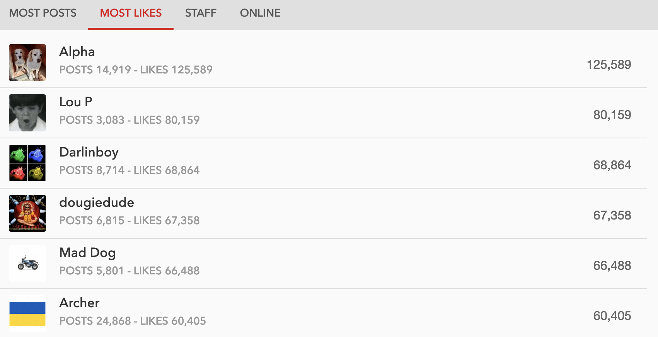
Task: Open Mad Dog's motorcycle avatar
Action: point(27,264)
